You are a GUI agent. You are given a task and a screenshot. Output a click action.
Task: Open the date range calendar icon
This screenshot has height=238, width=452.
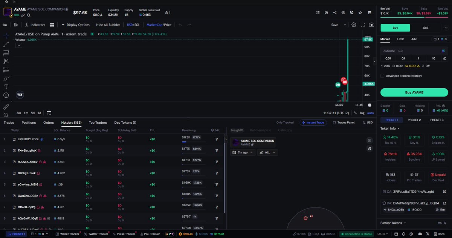coord(49,113)
